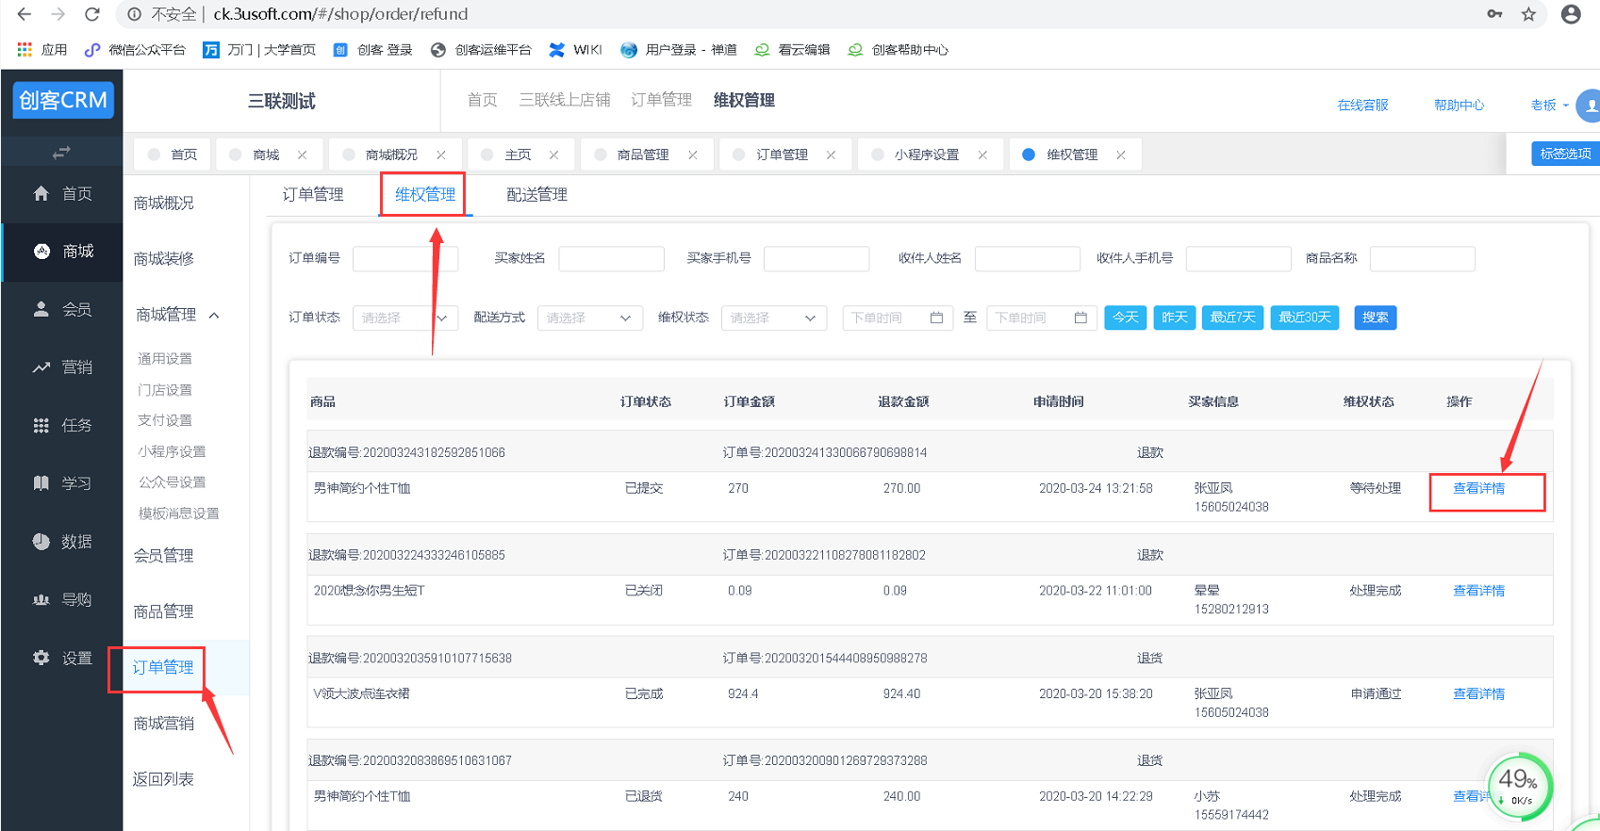Switch to the 订单管理 sub-tab
1600x831 pixels.
coord(313,195)
